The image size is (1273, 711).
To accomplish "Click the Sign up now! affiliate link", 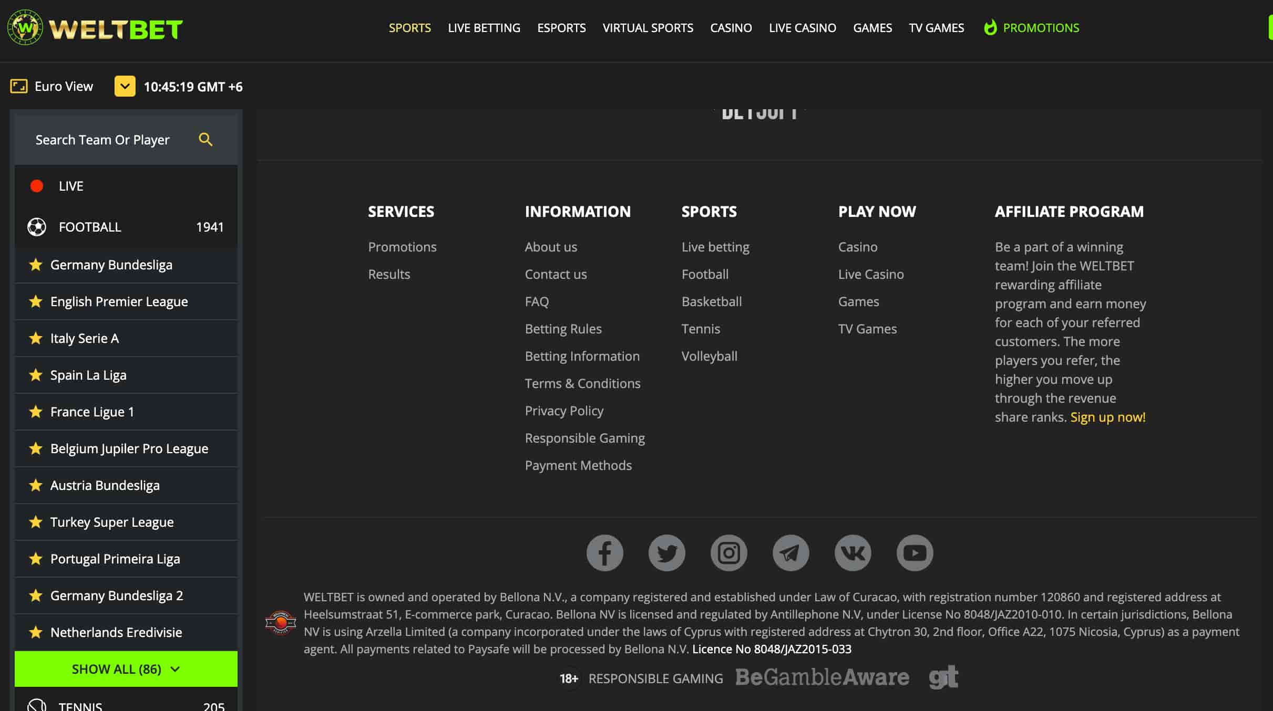I will tap(1108, 417).
